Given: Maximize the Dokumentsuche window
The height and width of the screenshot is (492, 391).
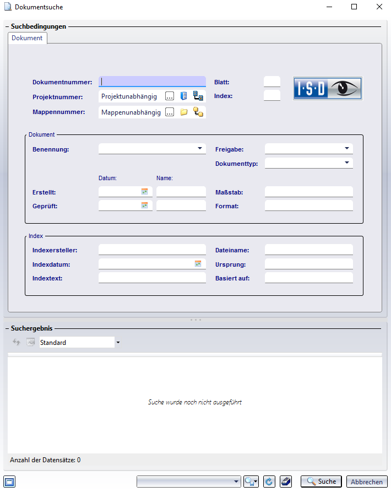Looking at the screenshot, I should [x=354, y=7].
